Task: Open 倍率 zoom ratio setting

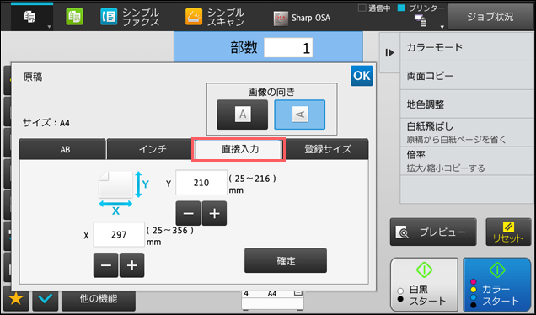Action: pyautogui.click(x=467, y=161)
